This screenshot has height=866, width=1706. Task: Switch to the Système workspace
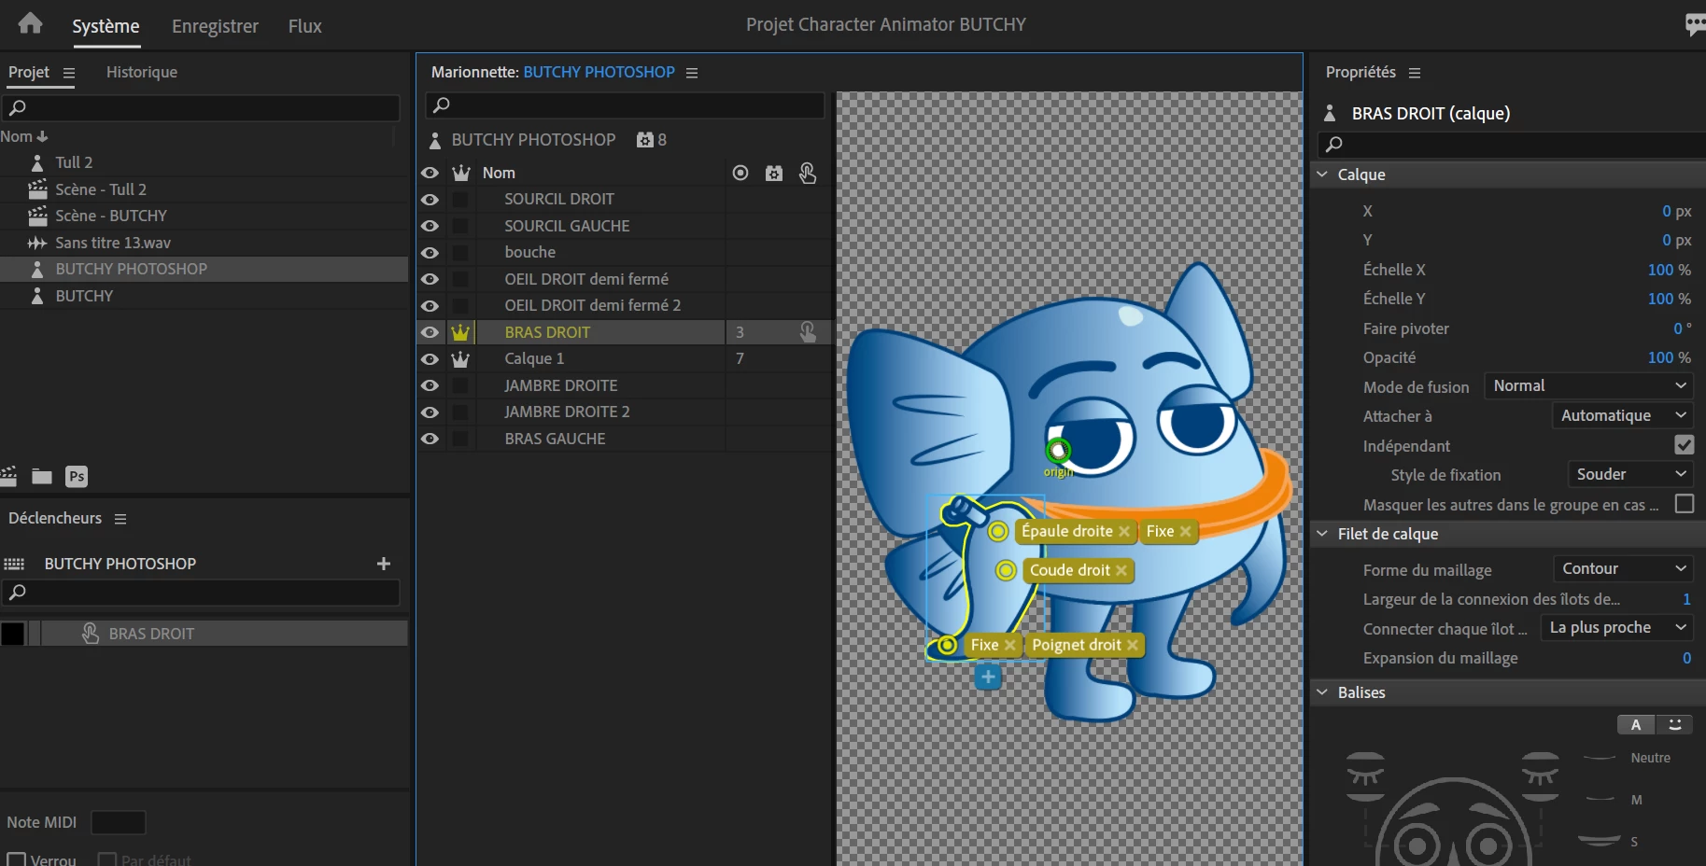click(x=106, y=26)
